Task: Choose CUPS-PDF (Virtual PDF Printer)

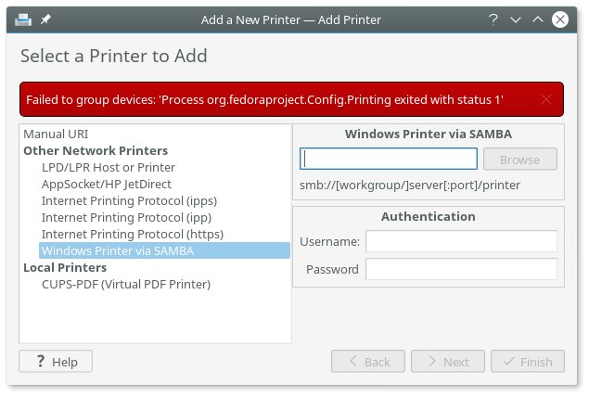Action: 126,285
